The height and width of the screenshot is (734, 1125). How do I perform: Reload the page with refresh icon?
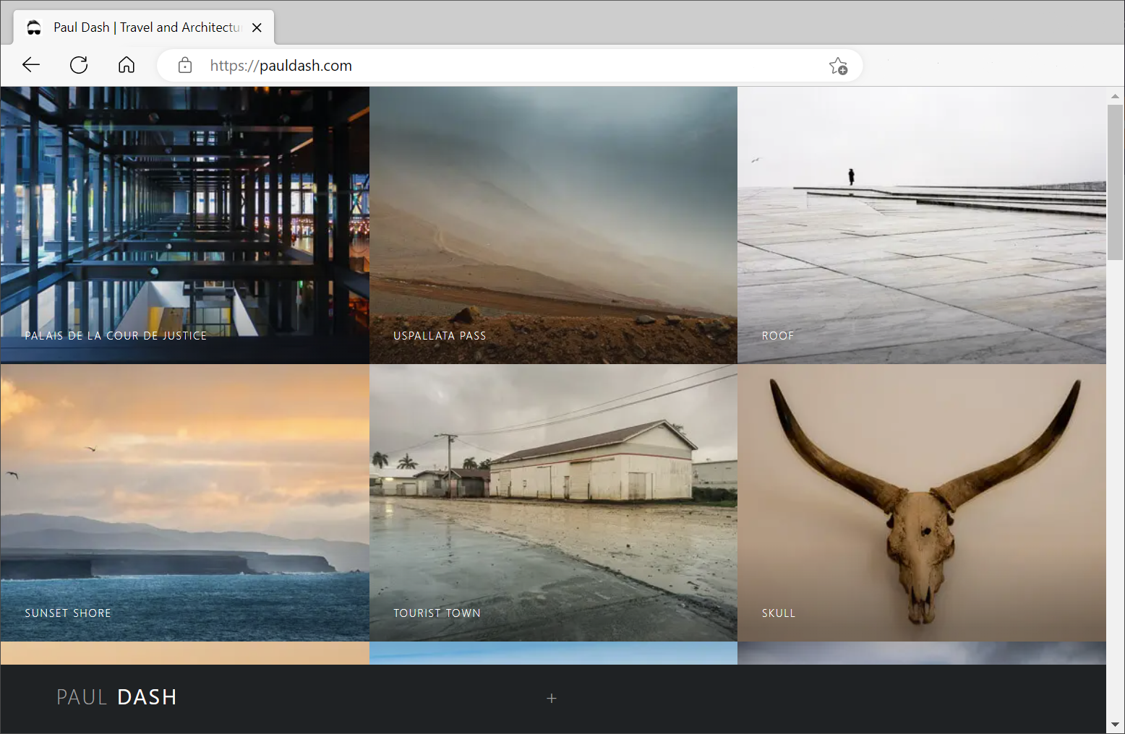pyautogui.click(x=79, y=65)
